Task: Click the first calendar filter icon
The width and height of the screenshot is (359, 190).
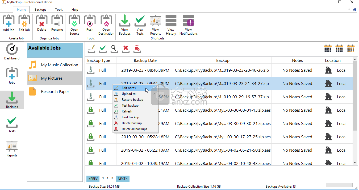Action: pyautogui.click(x=328, y=48)
